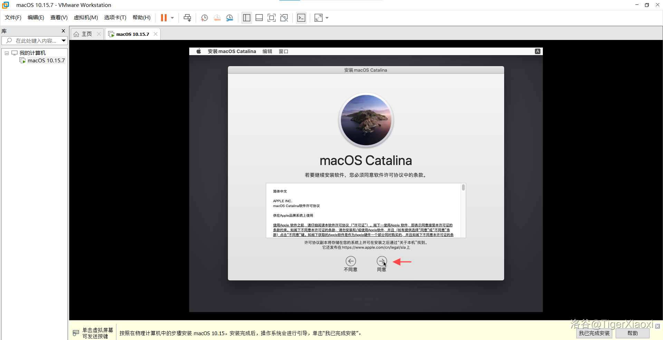This screenshot has width=663, height=340.
Task: Open the snapshot manager icon
Action: (230, 18)
